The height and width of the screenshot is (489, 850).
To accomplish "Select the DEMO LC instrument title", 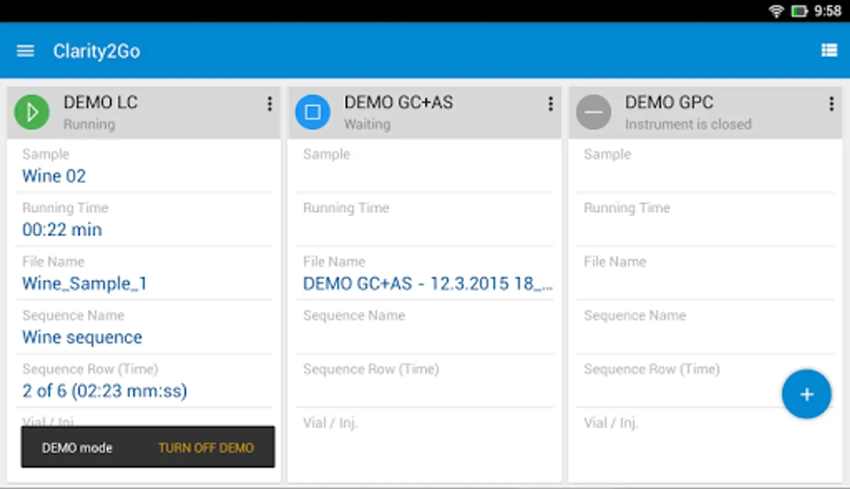I will coord(101,102).
